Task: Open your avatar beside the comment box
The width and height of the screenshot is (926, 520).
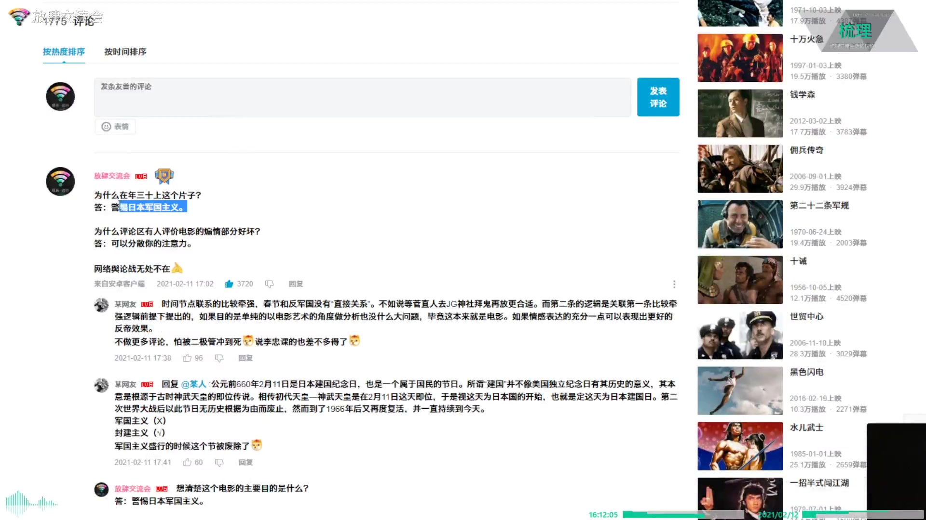Action: tap(60, 96)
